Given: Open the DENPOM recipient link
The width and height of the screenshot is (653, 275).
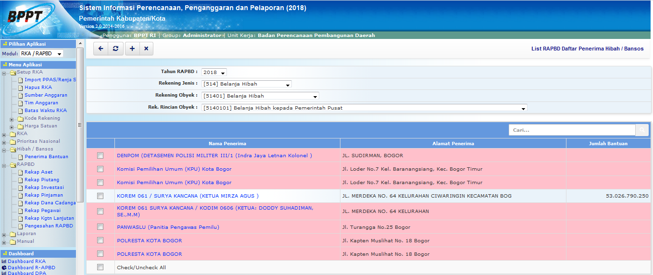Looking at the screenshot, I should [x=214, y=156].
